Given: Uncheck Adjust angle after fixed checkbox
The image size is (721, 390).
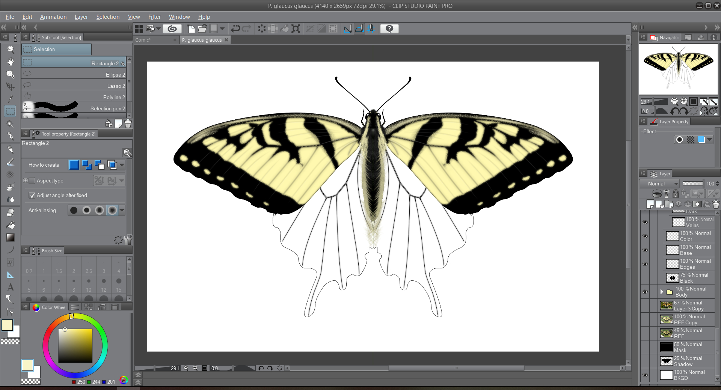Looking at the screenshot, I should (x=32, y=196).
